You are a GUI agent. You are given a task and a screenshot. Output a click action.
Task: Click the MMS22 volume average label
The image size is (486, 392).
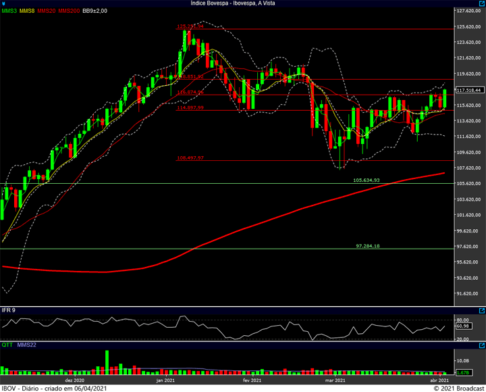(26, 343)
